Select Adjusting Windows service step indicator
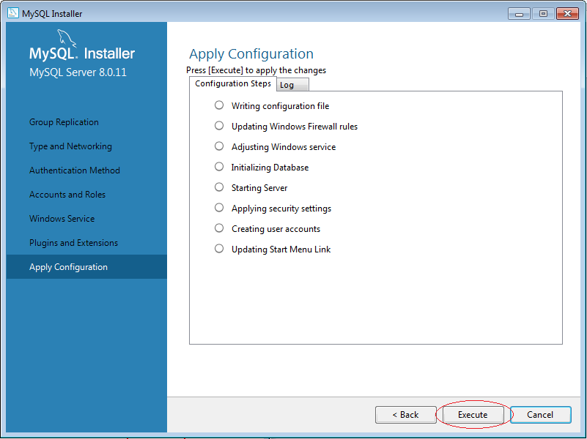 pos(219,146)
